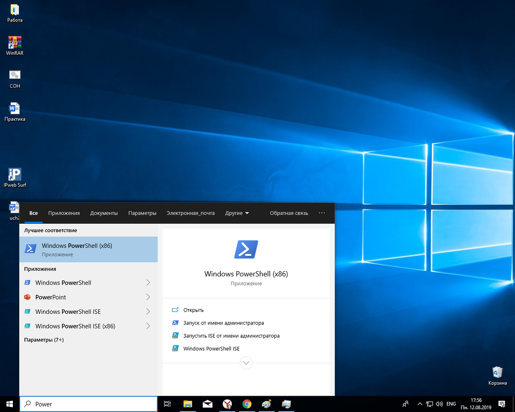Click the Windows PowerShell ISE (x86) result icon
This screenshot has height=412, width=515.
point(27,326)
